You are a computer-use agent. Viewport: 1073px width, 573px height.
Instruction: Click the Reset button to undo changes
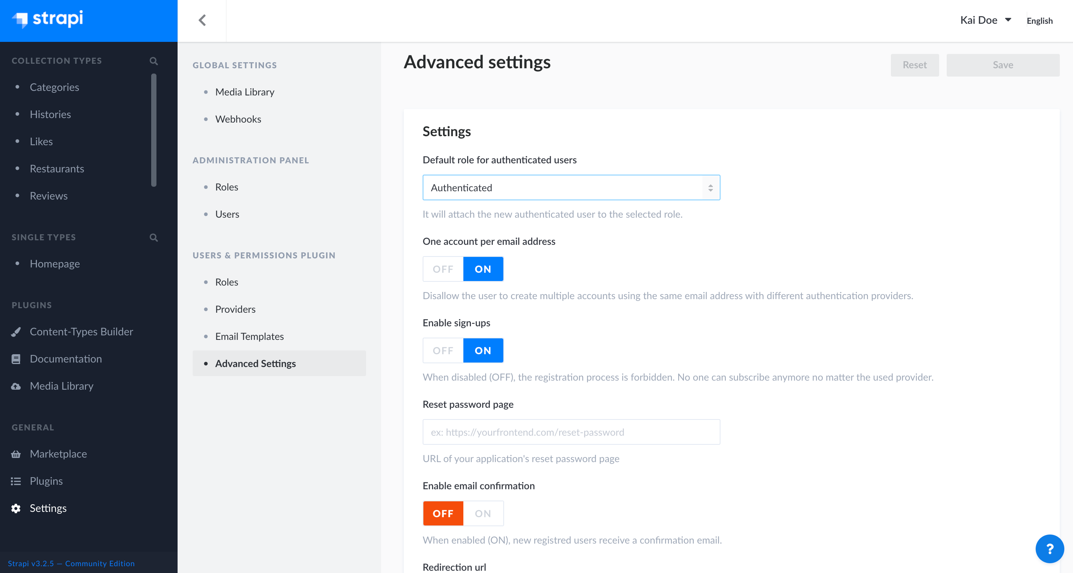coord(915,65)
